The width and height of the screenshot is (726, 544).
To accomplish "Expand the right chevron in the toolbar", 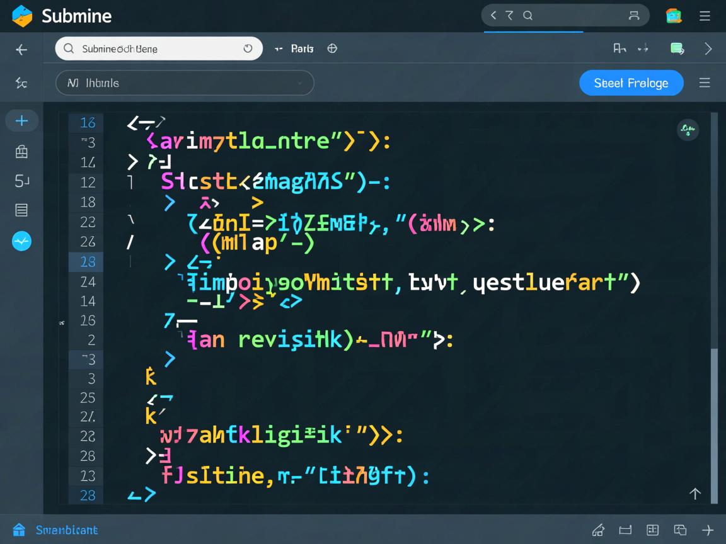I will [708, 48].
